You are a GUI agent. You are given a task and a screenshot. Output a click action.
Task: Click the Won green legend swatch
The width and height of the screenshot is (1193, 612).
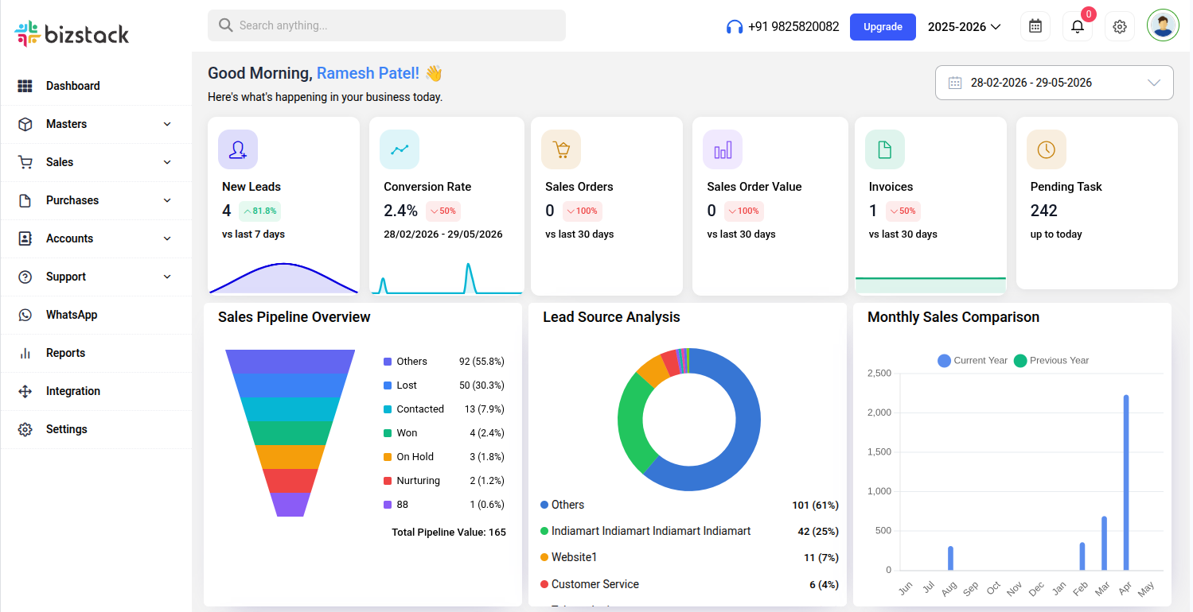[x=388, y=433]
